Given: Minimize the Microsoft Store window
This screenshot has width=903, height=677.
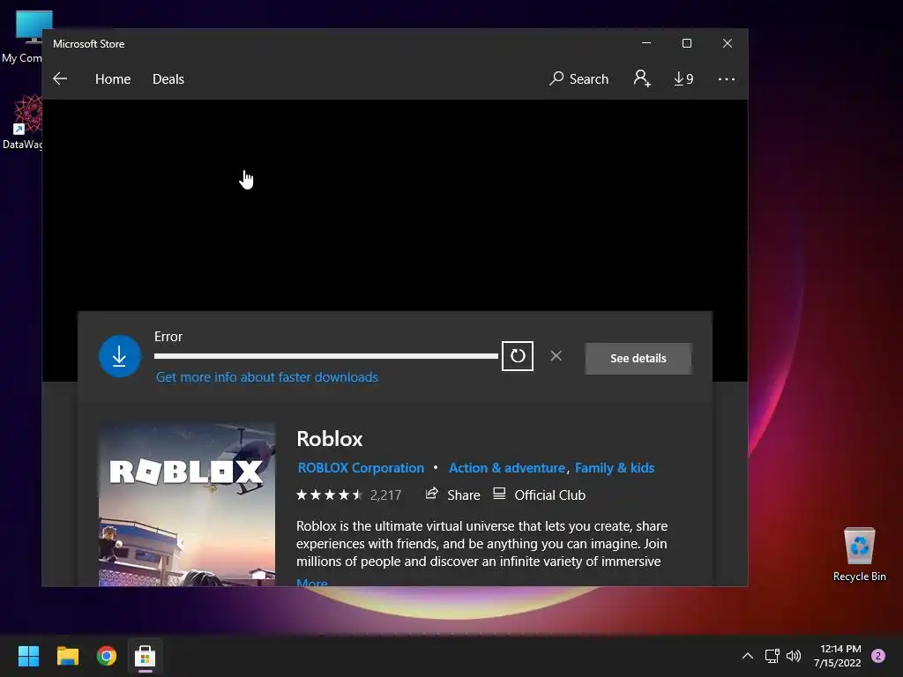Looking at the screenshot, I should click(646, 43).
